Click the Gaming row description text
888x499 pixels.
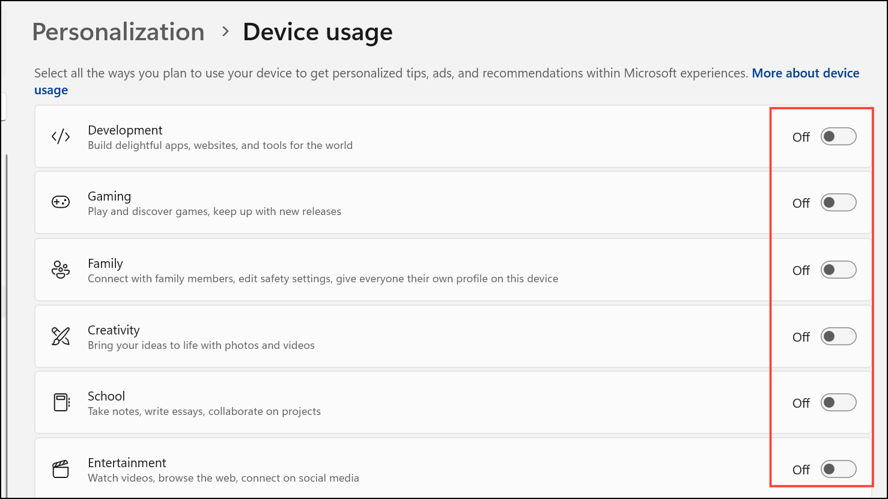coord(214,211)
